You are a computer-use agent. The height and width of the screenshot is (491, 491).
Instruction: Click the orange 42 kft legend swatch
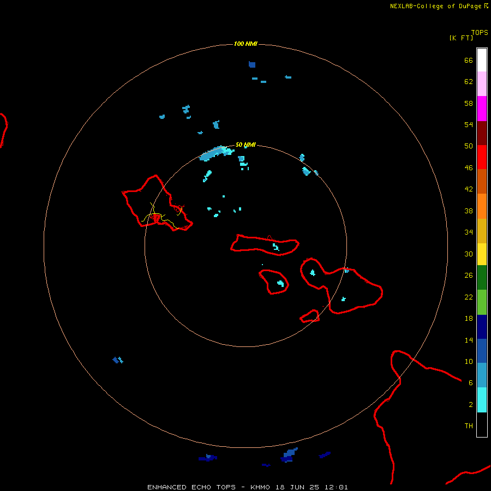point(482,206)
